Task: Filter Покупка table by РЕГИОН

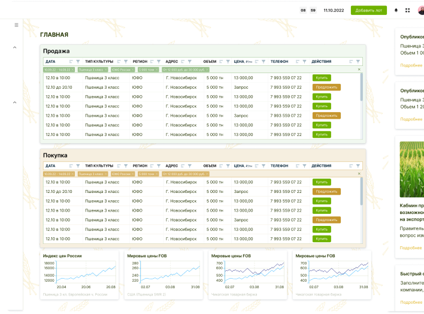Action: (x=159, y=165)
